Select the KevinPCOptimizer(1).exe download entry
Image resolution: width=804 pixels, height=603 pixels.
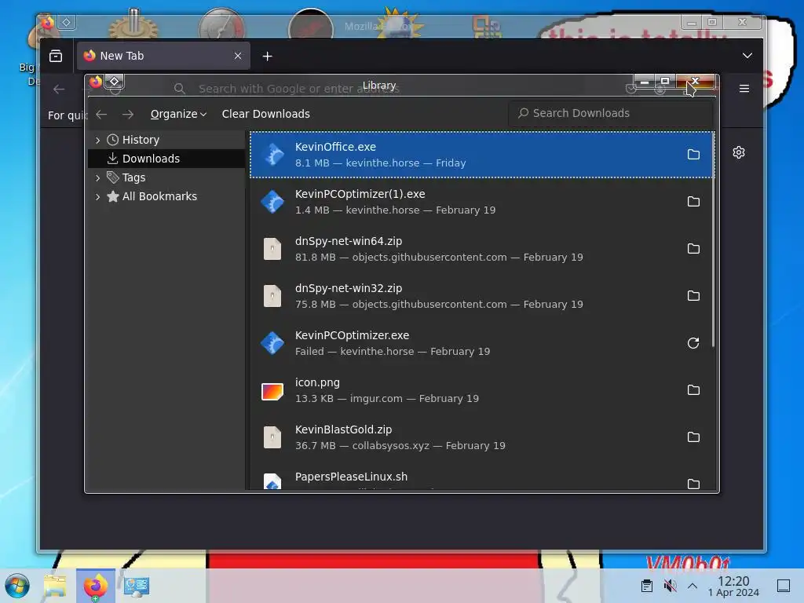[481, 202]
